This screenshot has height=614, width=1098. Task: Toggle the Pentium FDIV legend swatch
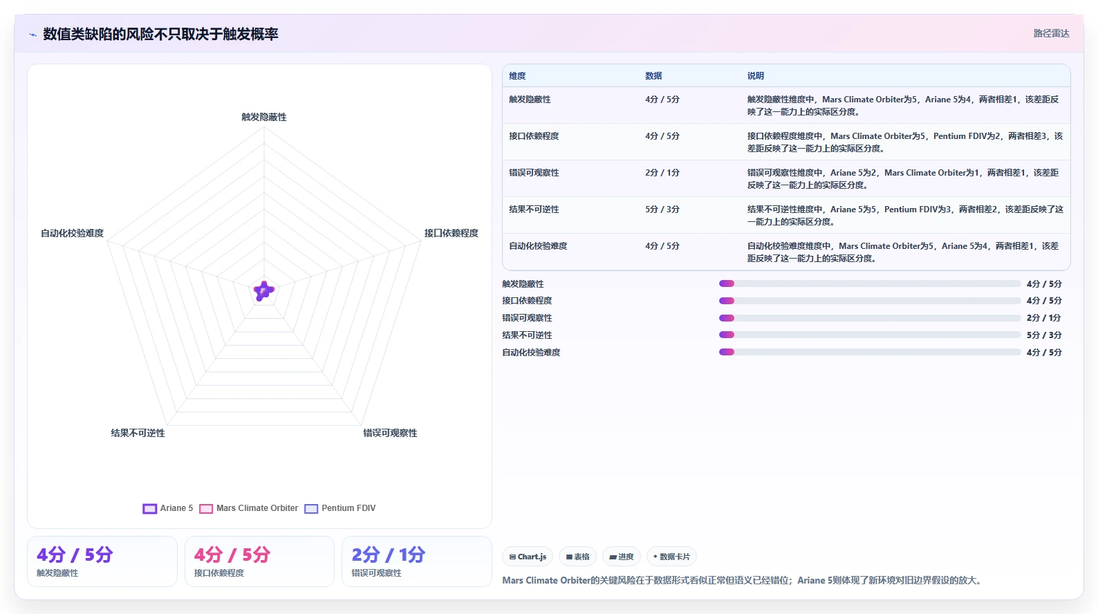[x=311, y=508]
